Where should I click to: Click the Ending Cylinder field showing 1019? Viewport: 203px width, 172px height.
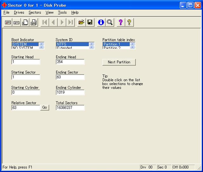click(70, 92)
